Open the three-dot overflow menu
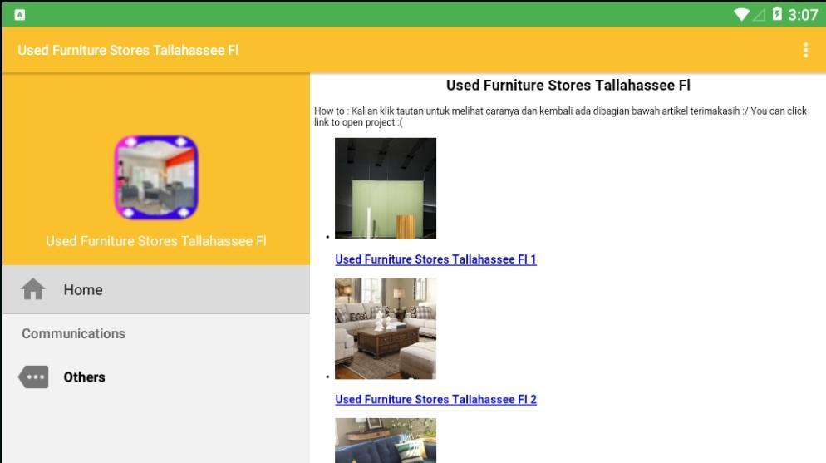The width and height of the screenshot is (826, 463). 805,50
